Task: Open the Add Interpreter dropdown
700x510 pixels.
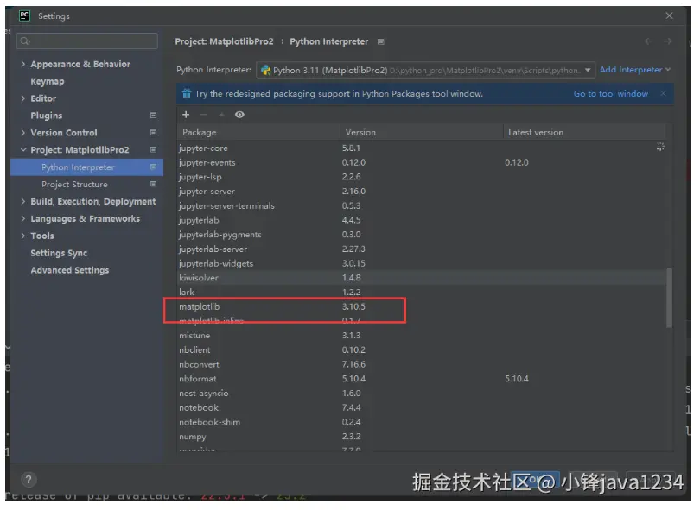Action: pos(635,70)
